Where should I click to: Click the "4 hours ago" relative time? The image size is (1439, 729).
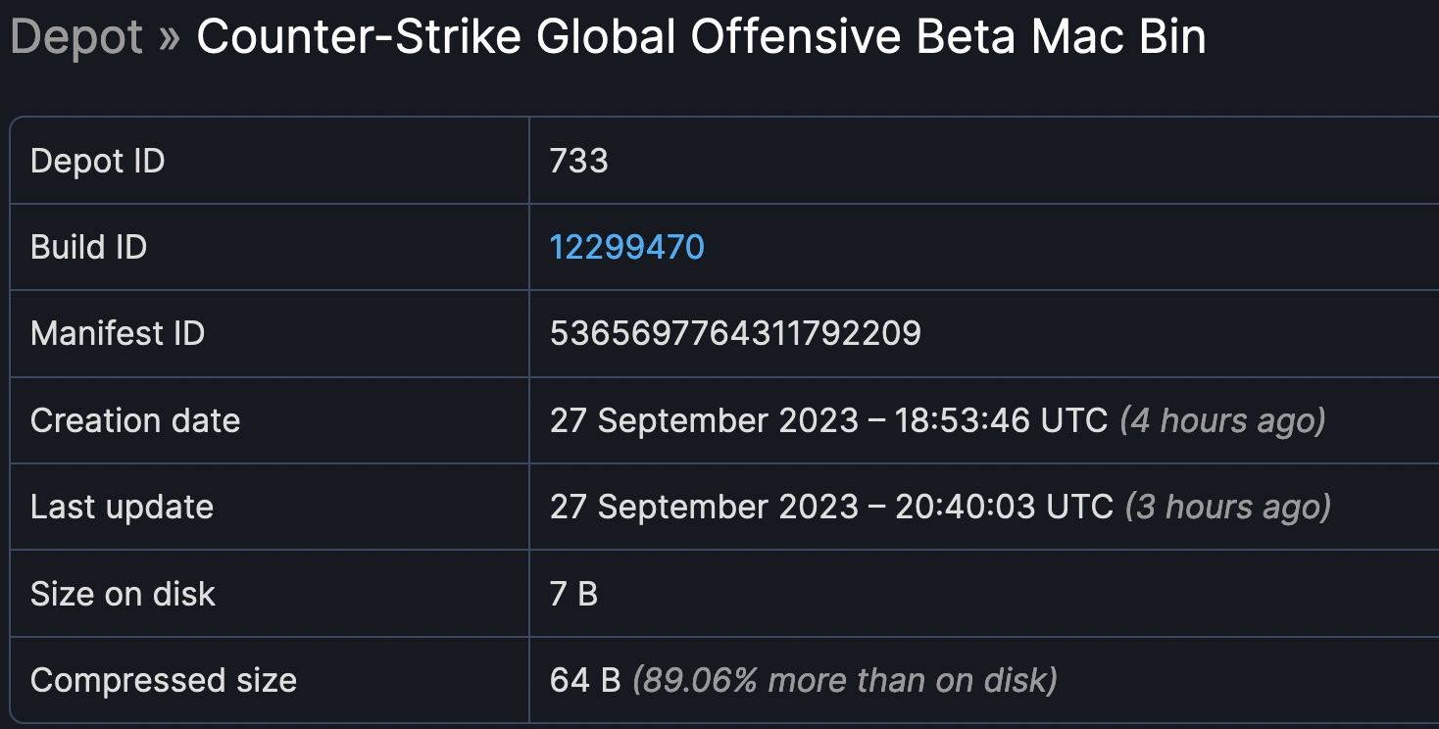coord(1222,420)
